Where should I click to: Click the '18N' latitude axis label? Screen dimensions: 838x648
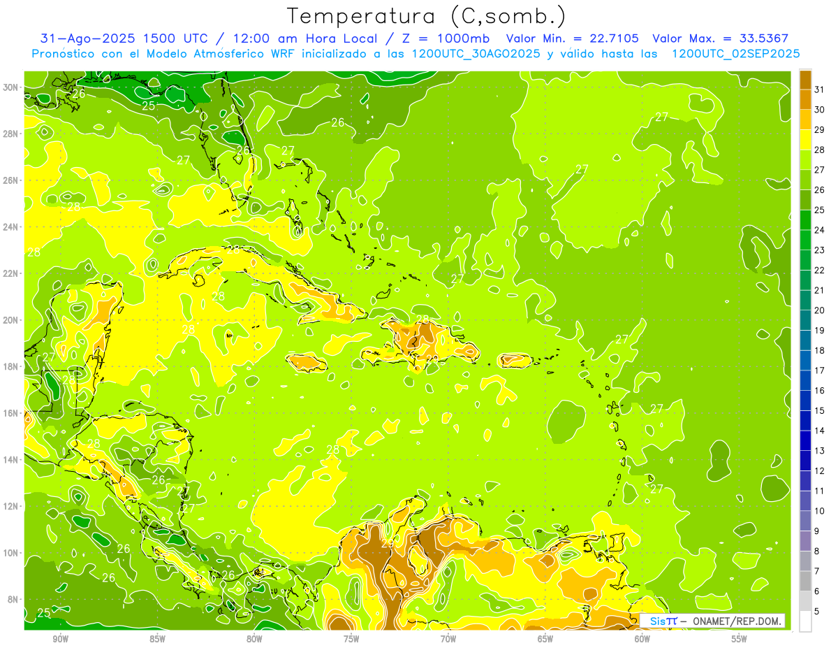click(10, 366)
